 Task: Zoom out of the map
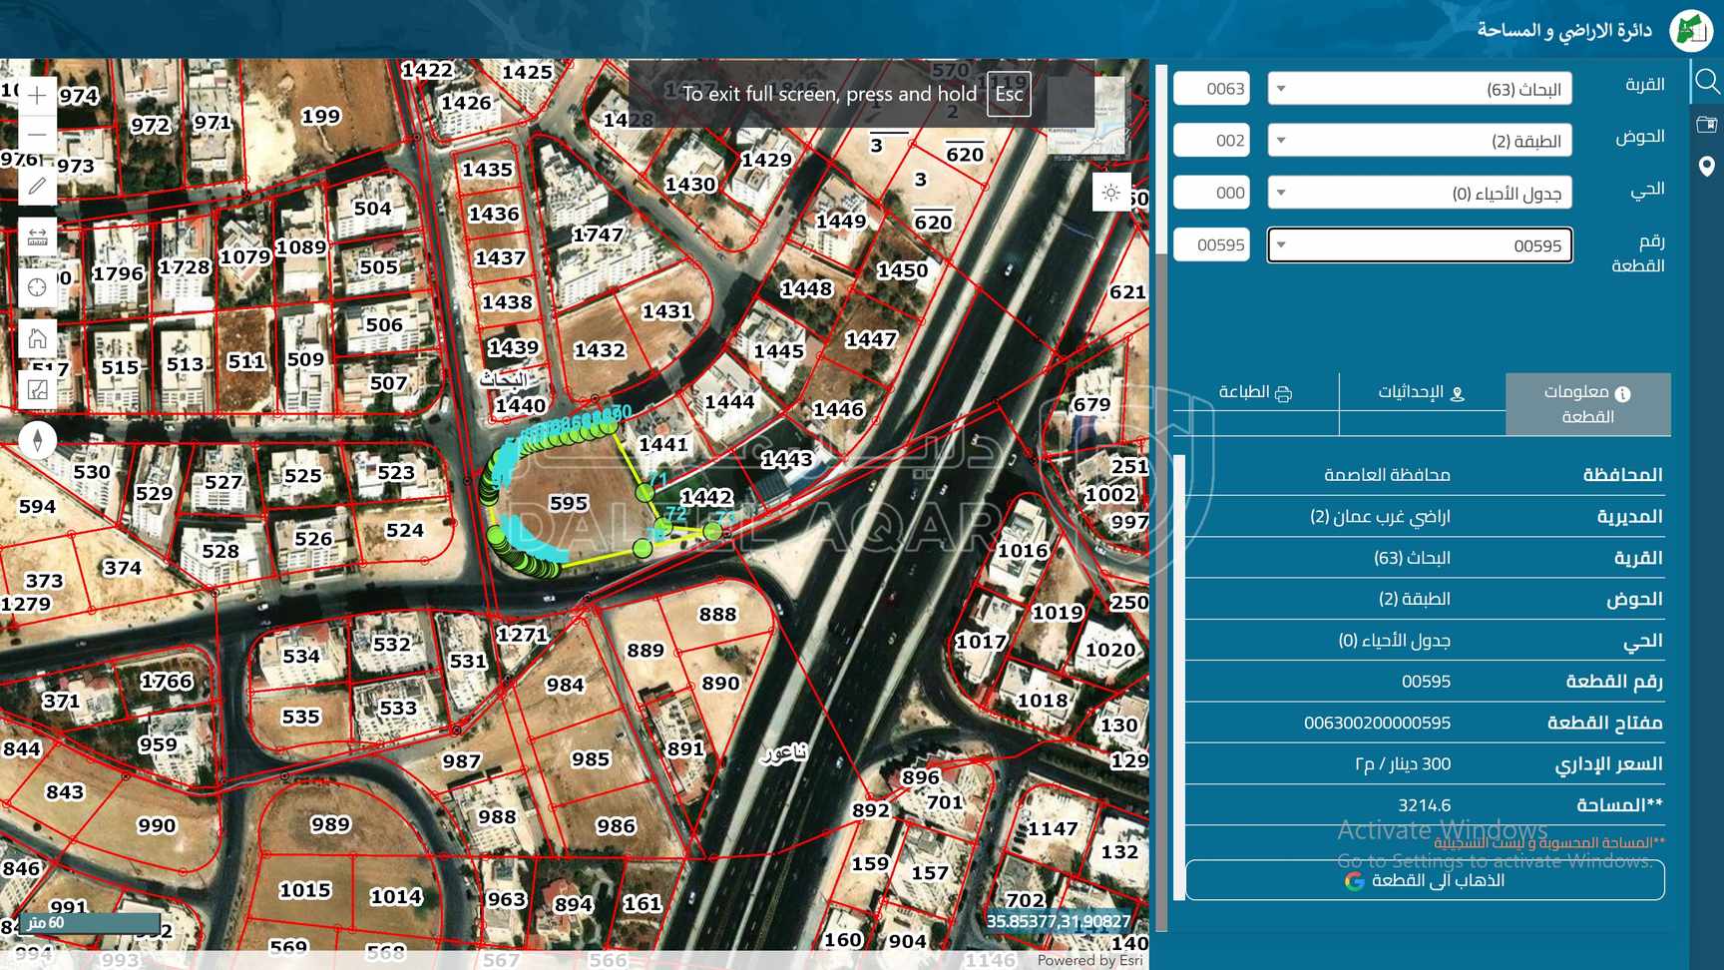(37, 134)
